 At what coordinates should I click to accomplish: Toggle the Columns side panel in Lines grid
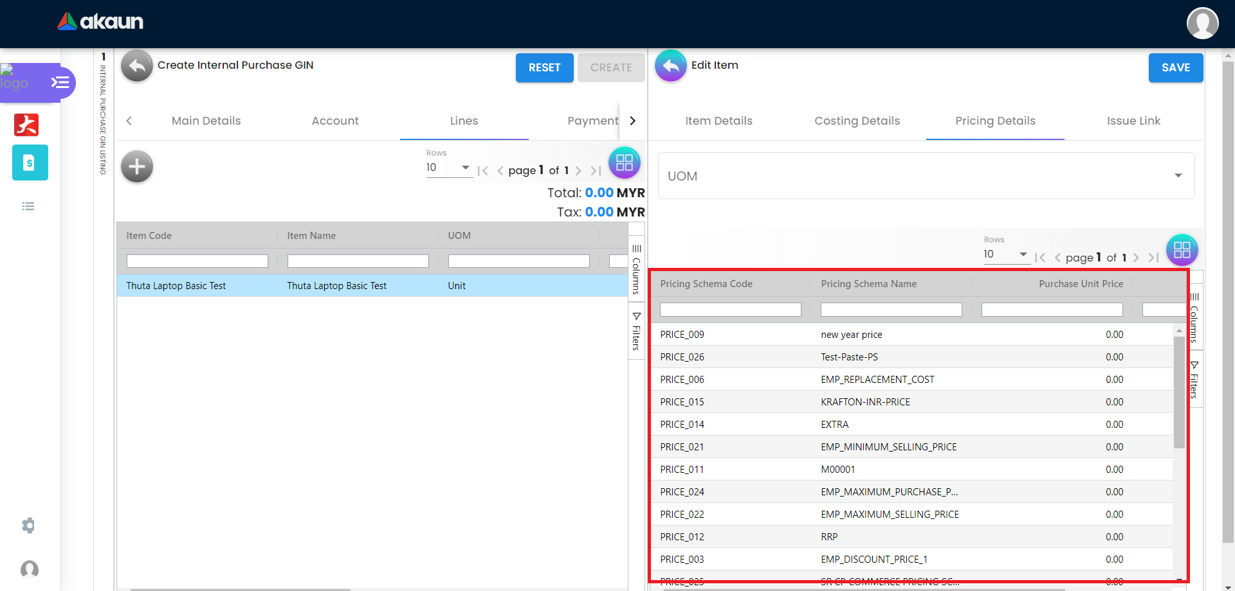(636, 270)
